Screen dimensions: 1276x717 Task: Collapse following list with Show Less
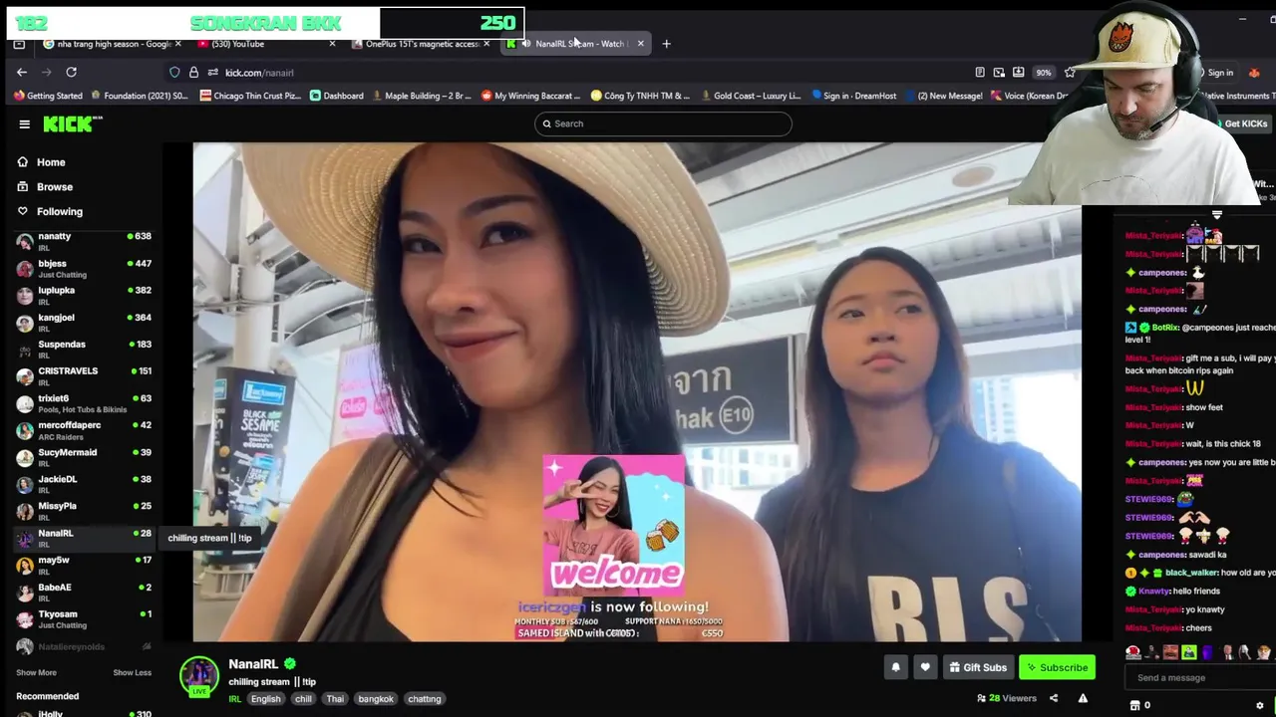pyautogui.click(x=132, y=673)
